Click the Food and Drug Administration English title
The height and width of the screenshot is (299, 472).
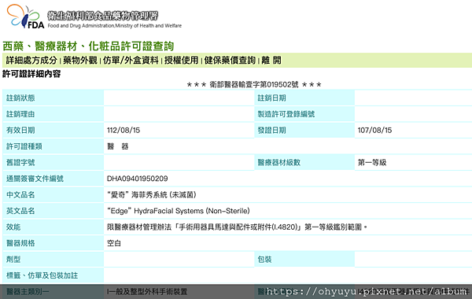[x=114, y=26]
